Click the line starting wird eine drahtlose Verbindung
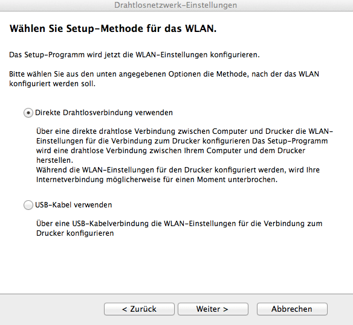The width and height of the screenshot is (353, 325). tap(170, 151)
